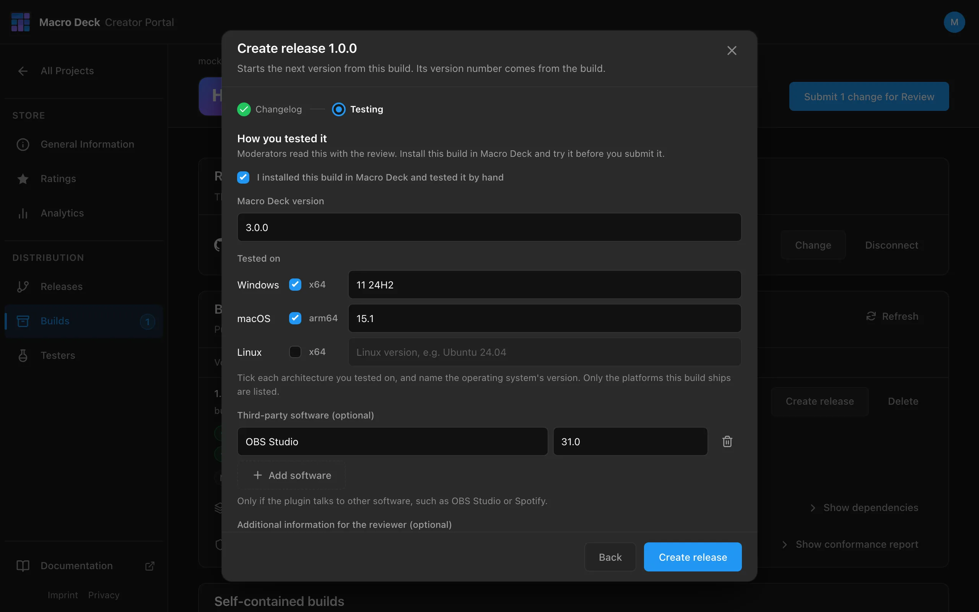Viewport: 979px width, 612px height.
Task: Edit the macOS version field 15.1
Action: pos(545,318)
